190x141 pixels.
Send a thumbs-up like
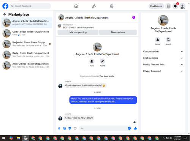(135, 128)
